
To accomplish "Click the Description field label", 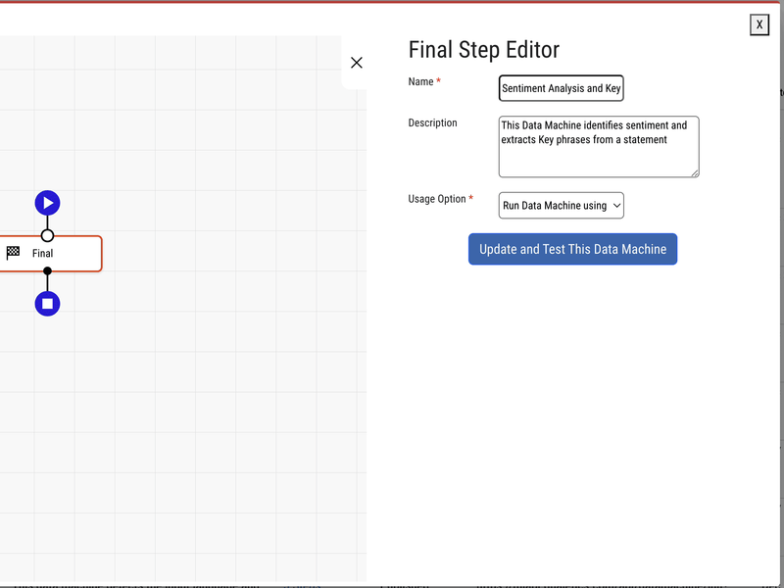I will pyautogui.click(x=432, y=122).
